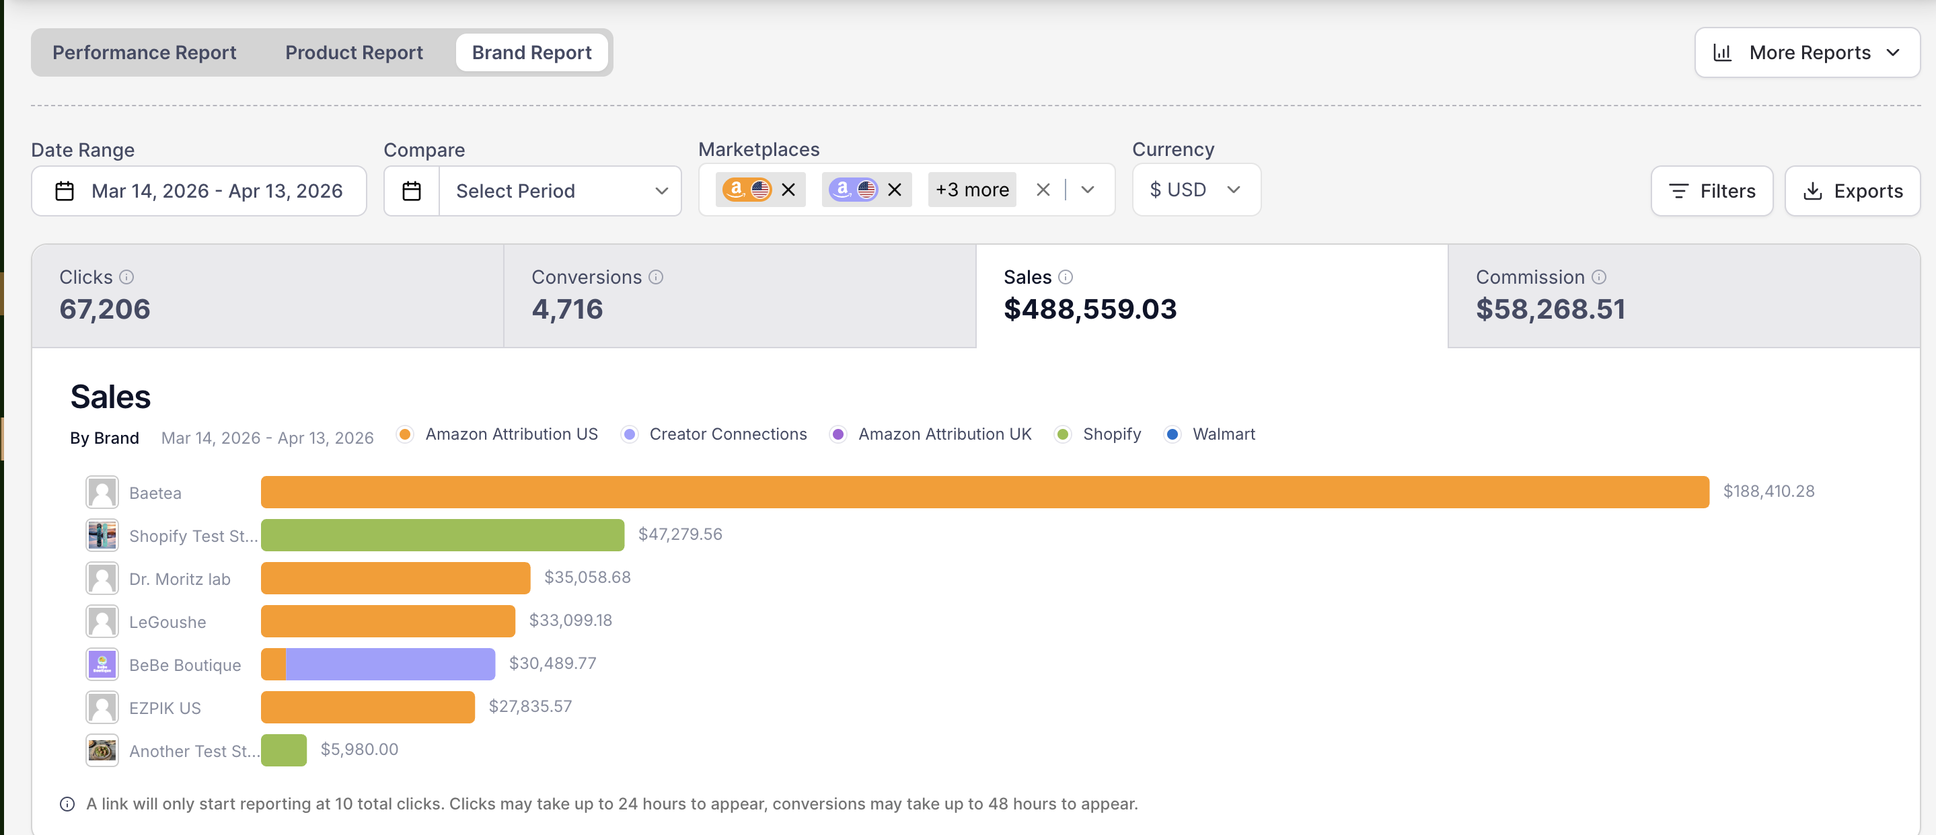Screen dimensions: 1936x835
Task: Remove the Amazon US marketplace chip
Action: click(x=788, y=189)
